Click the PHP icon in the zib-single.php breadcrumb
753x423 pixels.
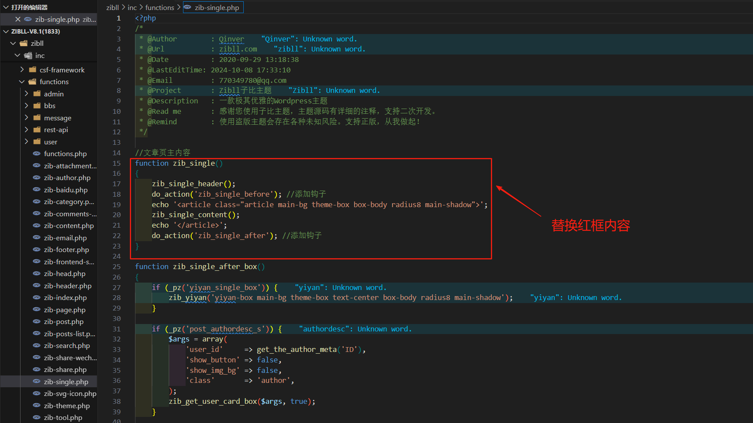point(188,7)
